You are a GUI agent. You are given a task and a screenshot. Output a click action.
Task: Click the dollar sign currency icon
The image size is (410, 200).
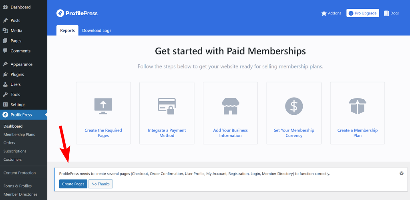coord(294,106)
